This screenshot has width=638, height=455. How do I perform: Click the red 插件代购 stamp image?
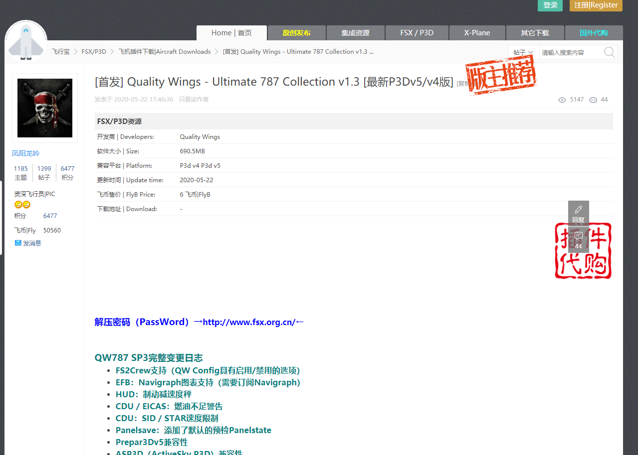(x=583, y=251)
